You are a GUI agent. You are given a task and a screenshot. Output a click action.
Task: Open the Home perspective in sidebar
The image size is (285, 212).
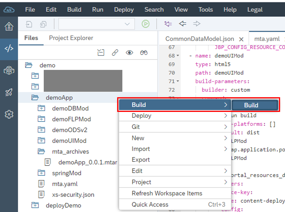coord(9,26)
